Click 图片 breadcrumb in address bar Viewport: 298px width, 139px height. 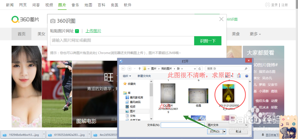[153, 68]
